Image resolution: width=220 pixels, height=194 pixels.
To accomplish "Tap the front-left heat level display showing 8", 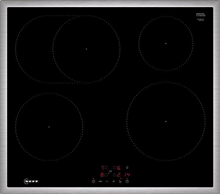I will tap(102, 175).
